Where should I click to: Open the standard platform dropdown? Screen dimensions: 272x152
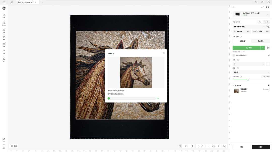(x=249, y=27)
